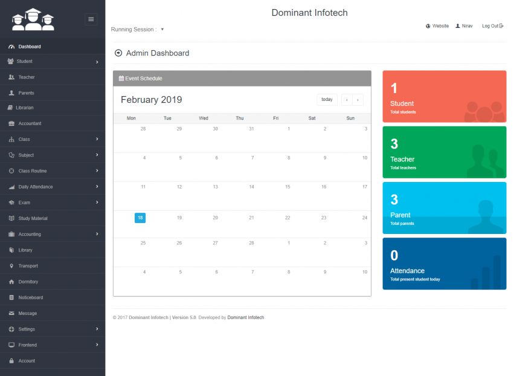The width and height of the screenshot is (514, 376).
Task: Click the Noticeboard icon
Action: click(x=11, y=297)
